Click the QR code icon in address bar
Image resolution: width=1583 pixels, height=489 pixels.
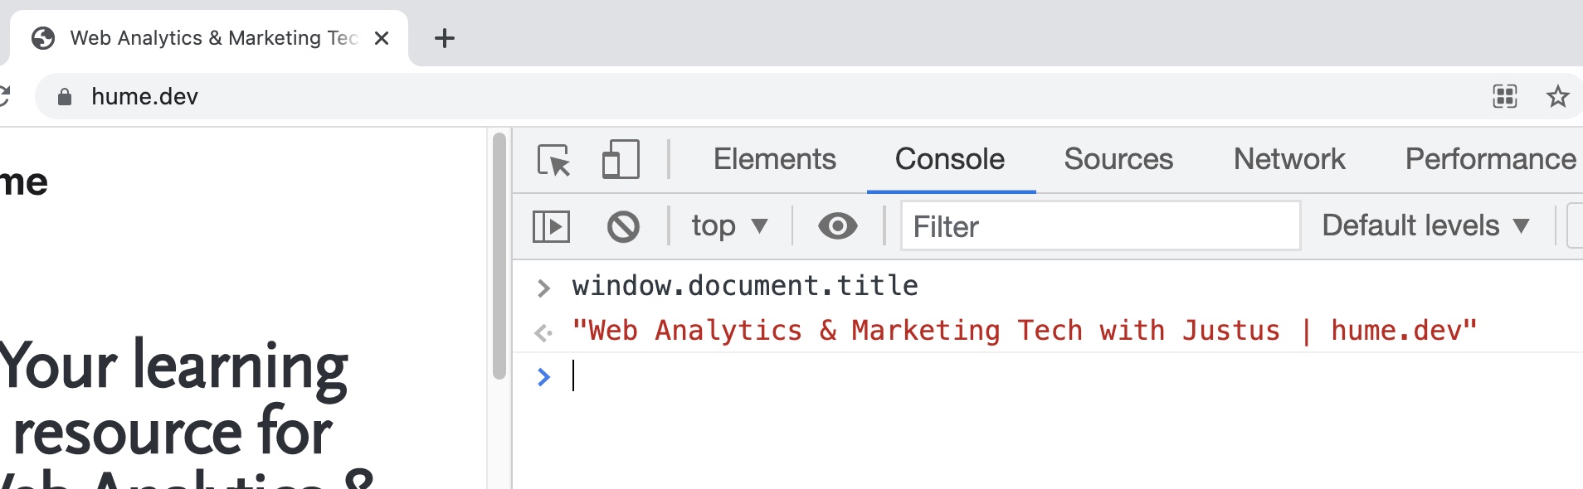point(1504,97)
